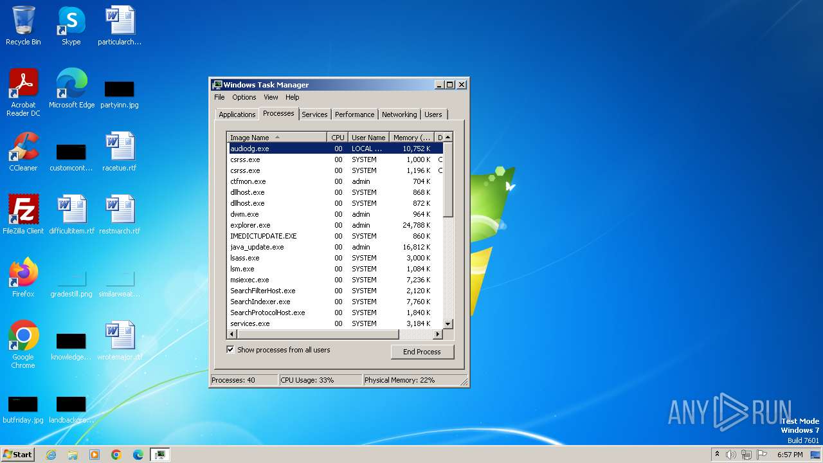Open File Explorer taskbar icon
Viewport: 823px width, 463px height.
73,455
